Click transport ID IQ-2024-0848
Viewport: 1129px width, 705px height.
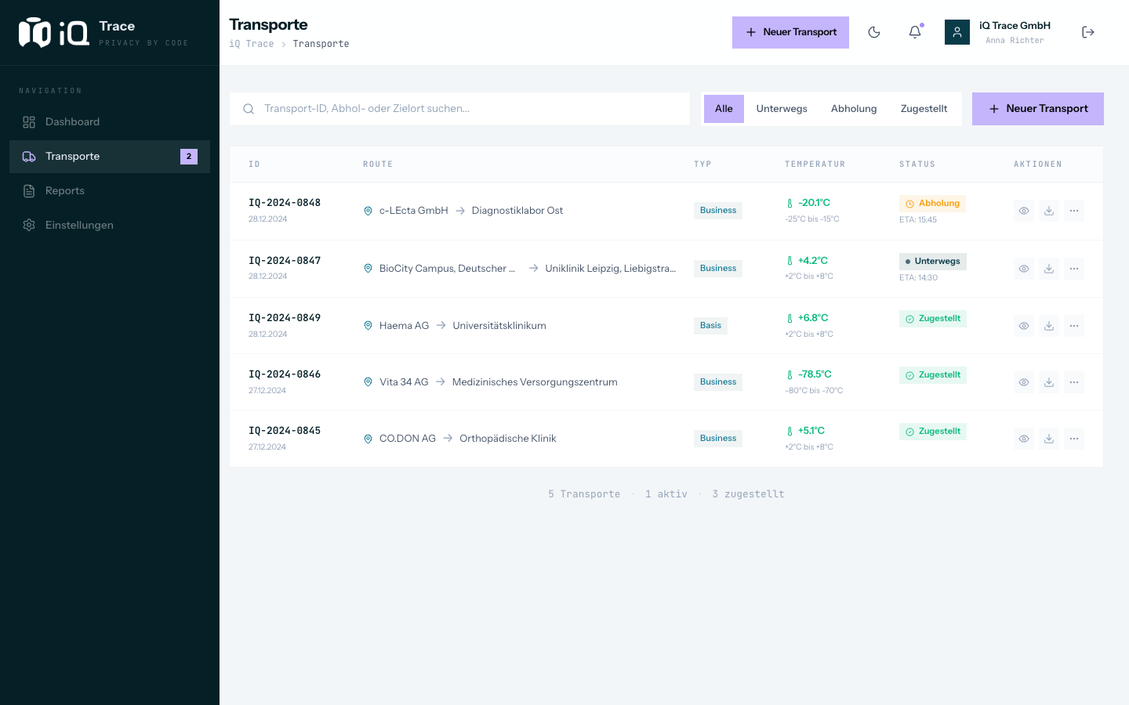click(285, 203)
